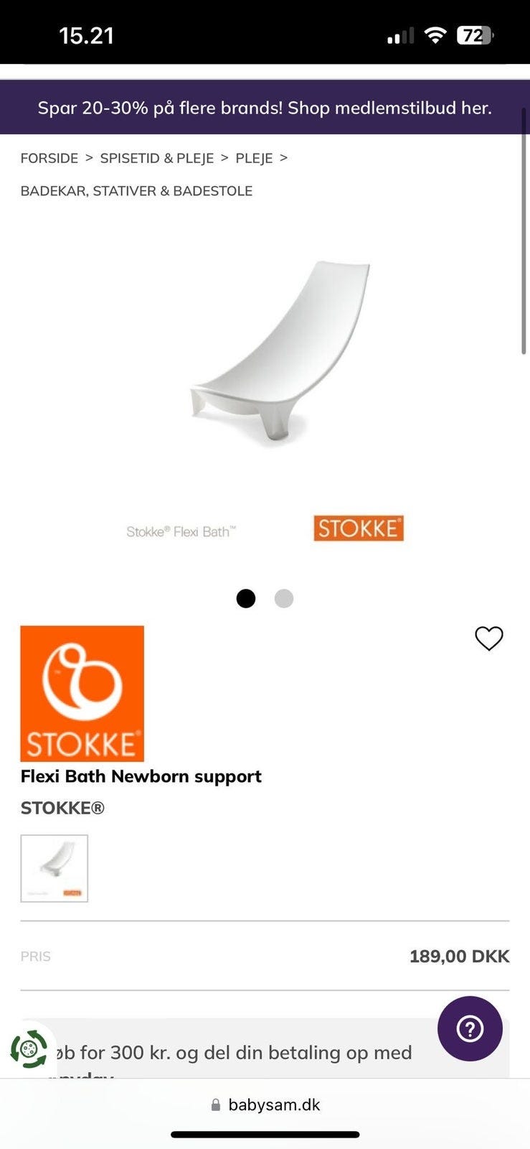530x1149 pixels.
Task: Tap the lock icon beside babysam.dk
Action: [x=216, y=1105]
